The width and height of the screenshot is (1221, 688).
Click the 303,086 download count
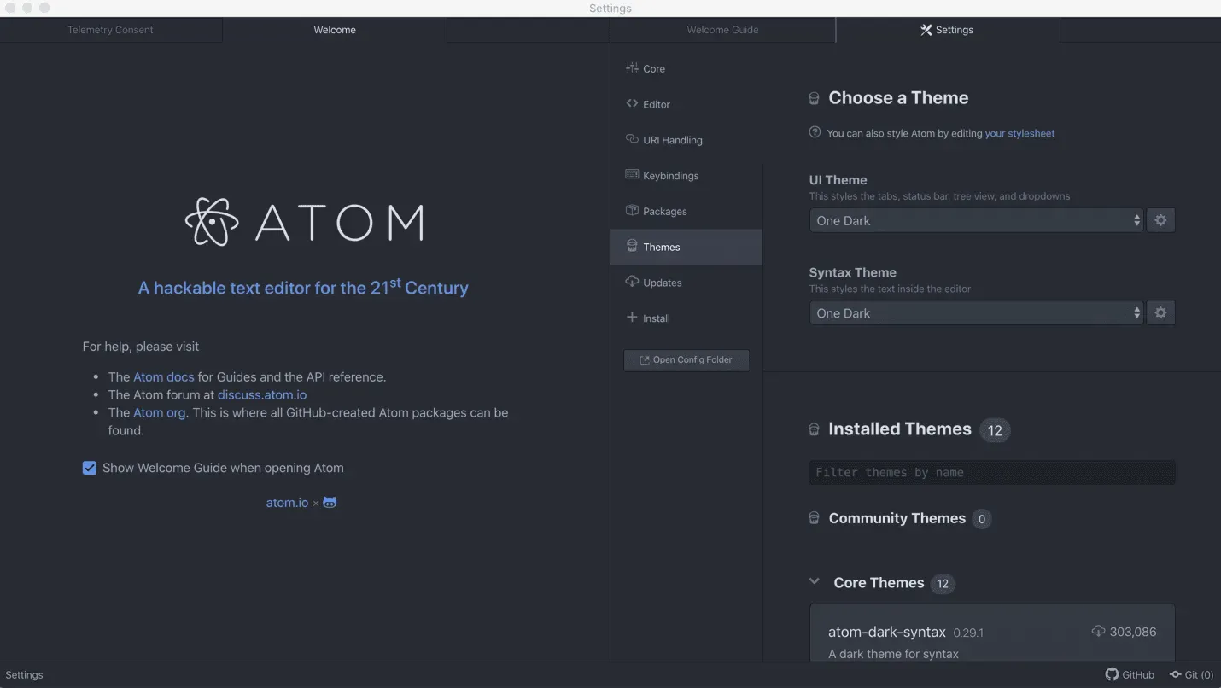[1133, 632]
